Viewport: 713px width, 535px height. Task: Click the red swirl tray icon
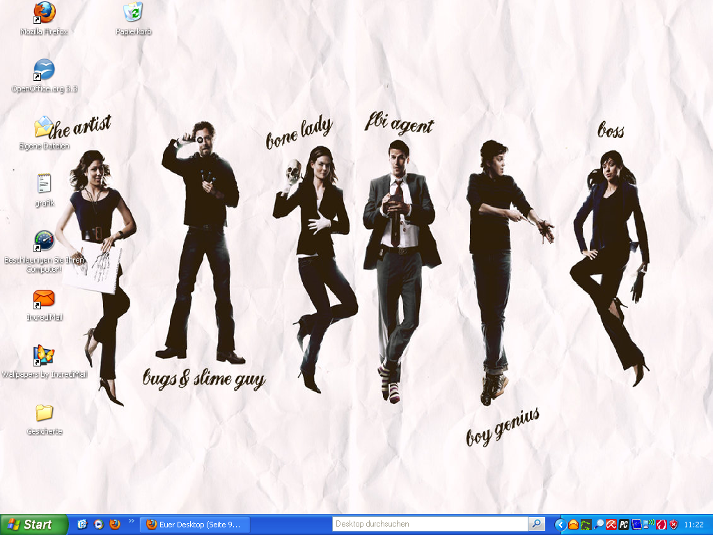click(661, 525)
